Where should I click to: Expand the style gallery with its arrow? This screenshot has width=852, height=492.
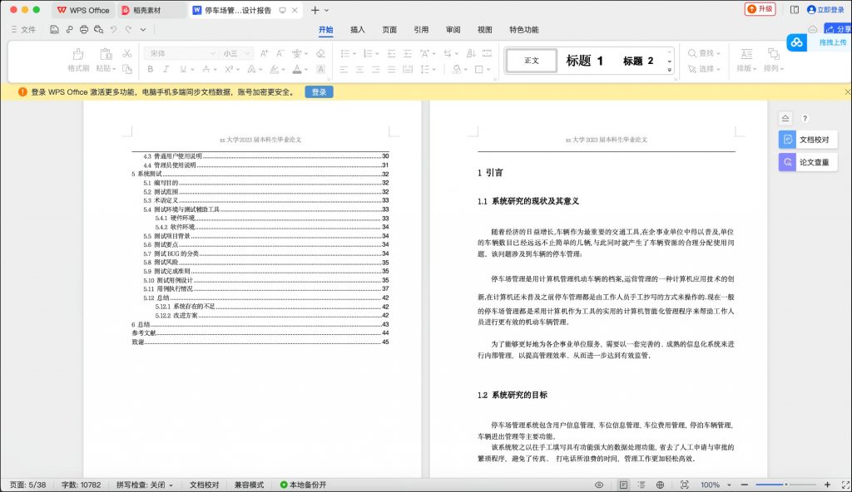coord(669,69)
